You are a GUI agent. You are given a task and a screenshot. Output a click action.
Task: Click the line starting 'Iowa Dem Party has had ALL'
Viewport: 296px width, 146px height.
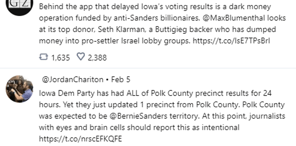coord(155,93)
